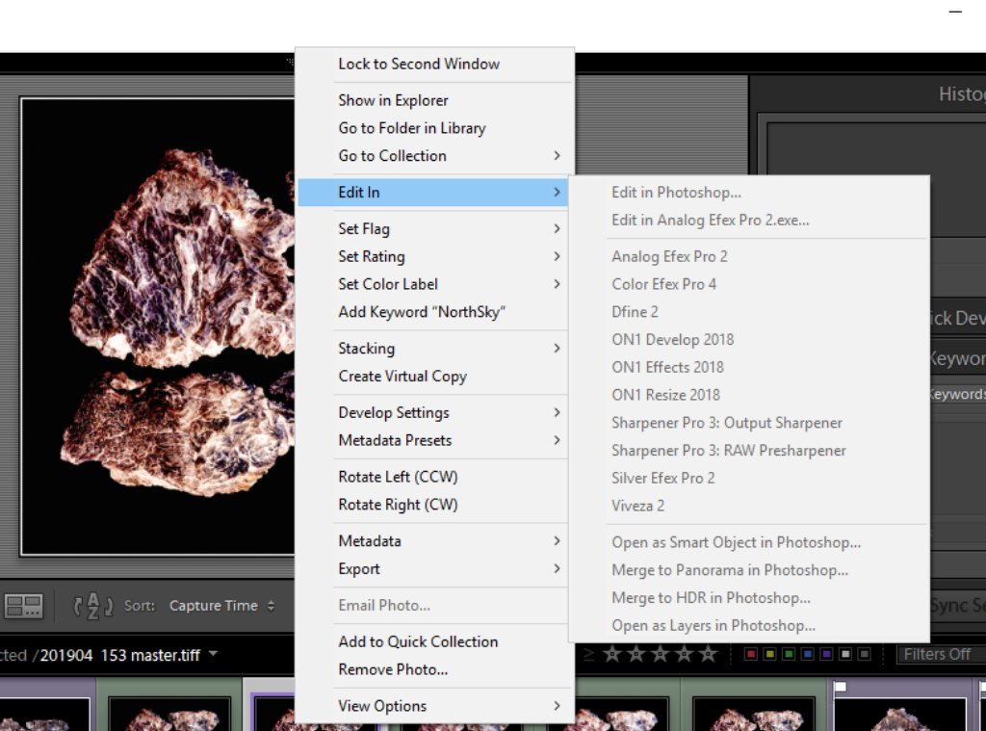Select ON1 Effects 2018
986x731 pixels.
pos(749,367)
